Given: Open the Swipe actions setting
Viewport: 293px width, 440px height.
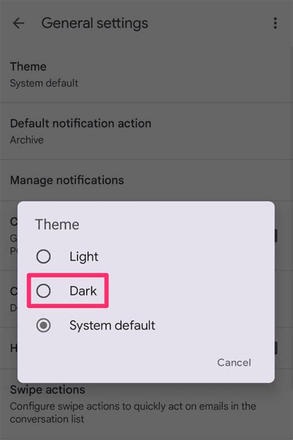Looking at the screenshot, I should 146,404.
